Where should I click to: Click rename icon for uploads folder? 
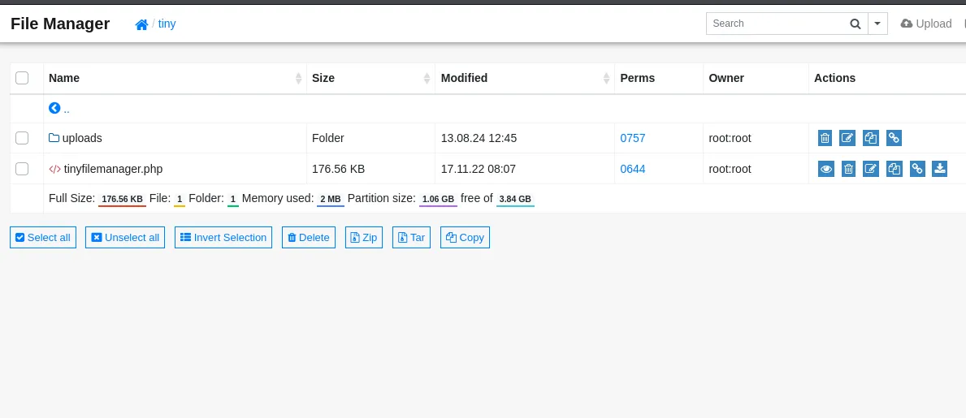pos(847,138)
